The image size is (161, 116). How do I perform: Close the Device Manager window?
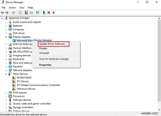point(157,2)
